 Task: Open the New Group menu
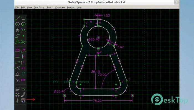click(x=39, y=7)
